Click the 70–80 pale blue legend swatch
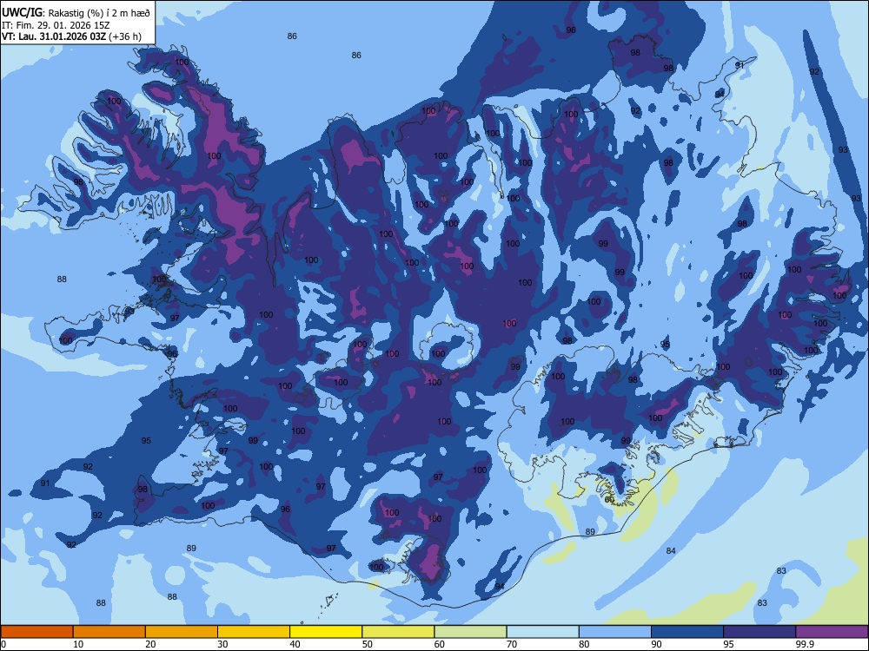Viewport: 869px width, 651px height. pyautogui.click(x=542, y=632)
